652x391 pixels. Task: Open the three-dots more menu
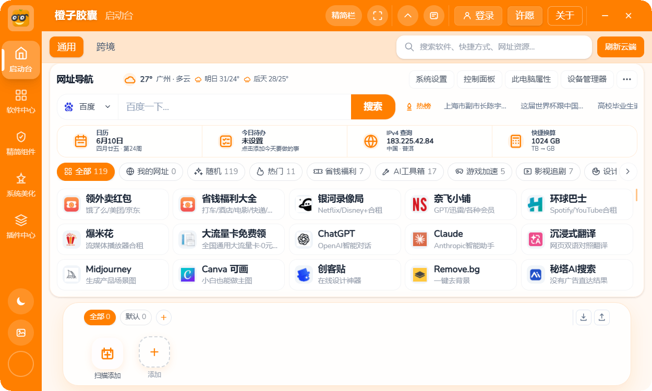tap(627, 79)
